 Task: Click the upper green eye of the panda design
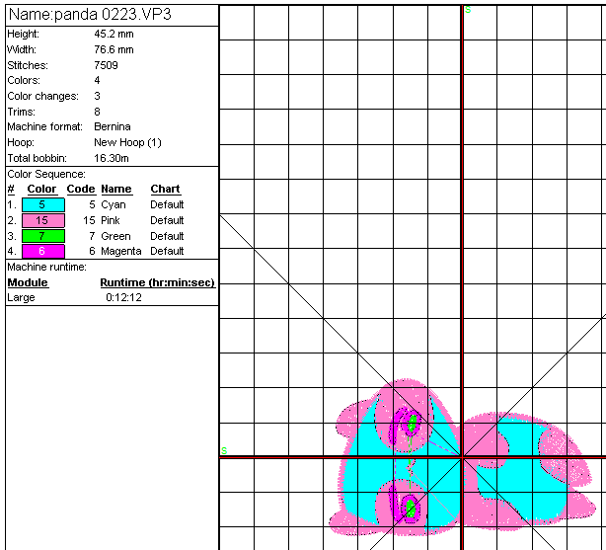point(413,423)
